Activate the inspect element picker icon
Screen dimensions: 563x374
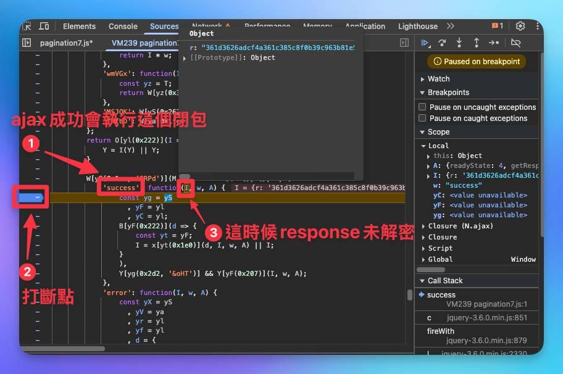[x=27, y=26]
